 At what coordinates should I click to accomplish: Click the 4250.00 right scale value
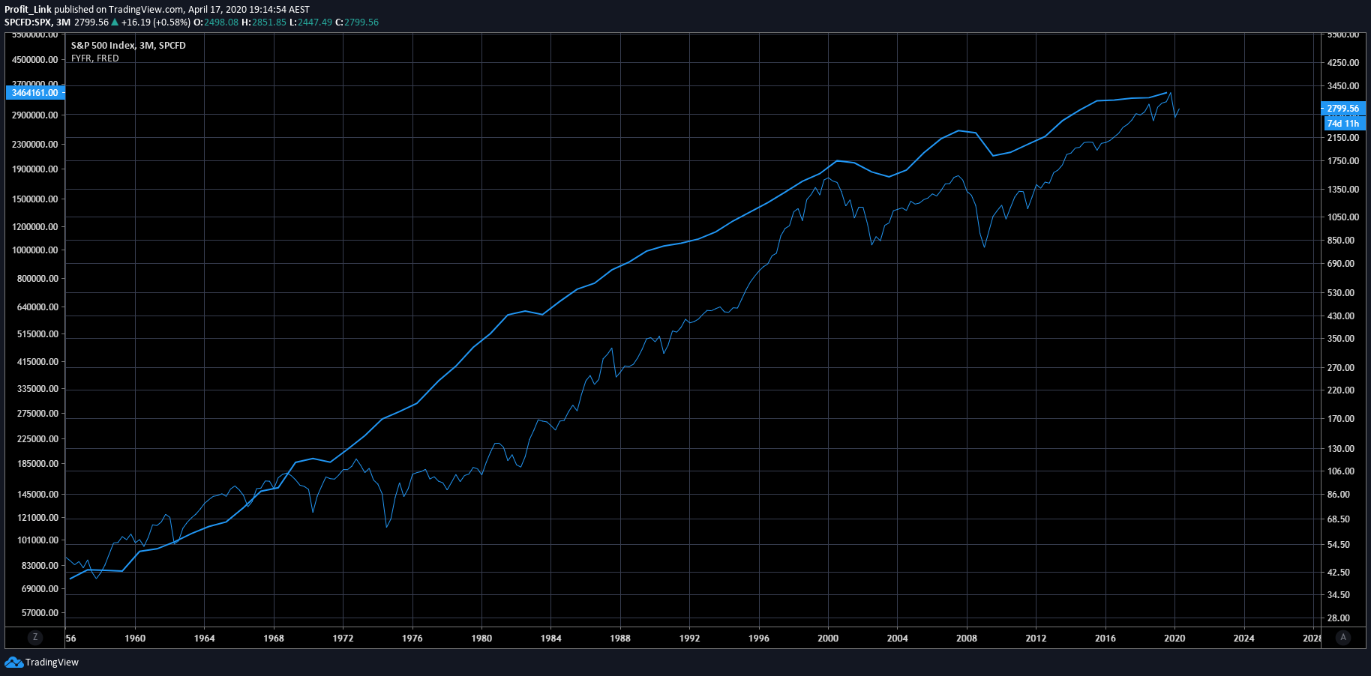tap(1343, 63)
